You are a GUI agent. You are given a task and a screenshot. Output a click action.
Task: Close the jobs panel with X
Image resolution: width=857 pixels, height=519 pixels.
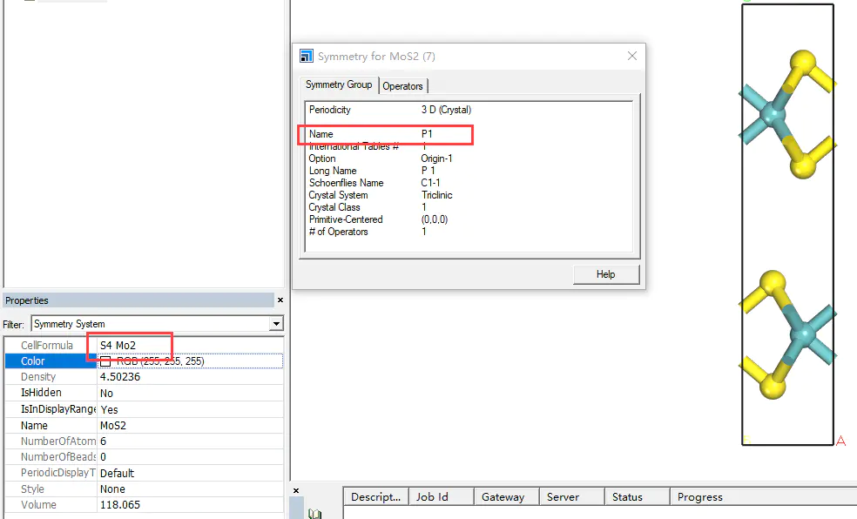tap(296, 490)
